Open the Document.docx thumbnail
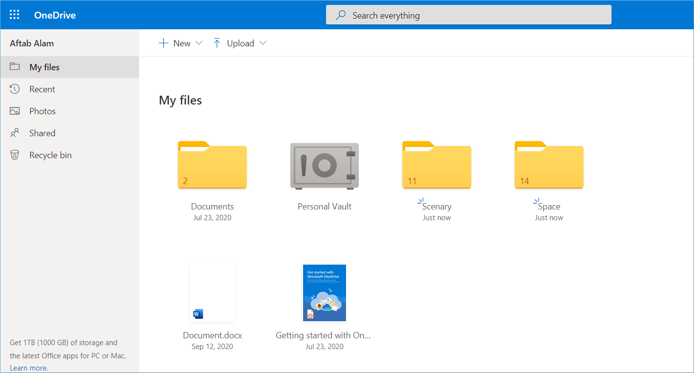Image resolution: width=694 pixels, height=373 pixels. [212, 293]
